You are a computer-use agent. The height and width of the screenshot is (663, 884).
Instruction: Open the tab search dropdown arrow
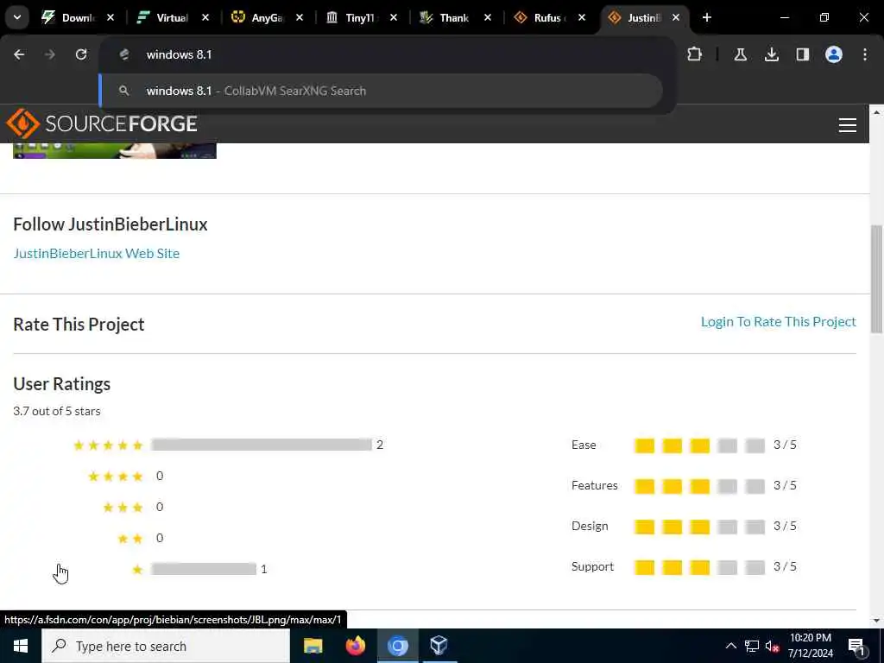17,17
